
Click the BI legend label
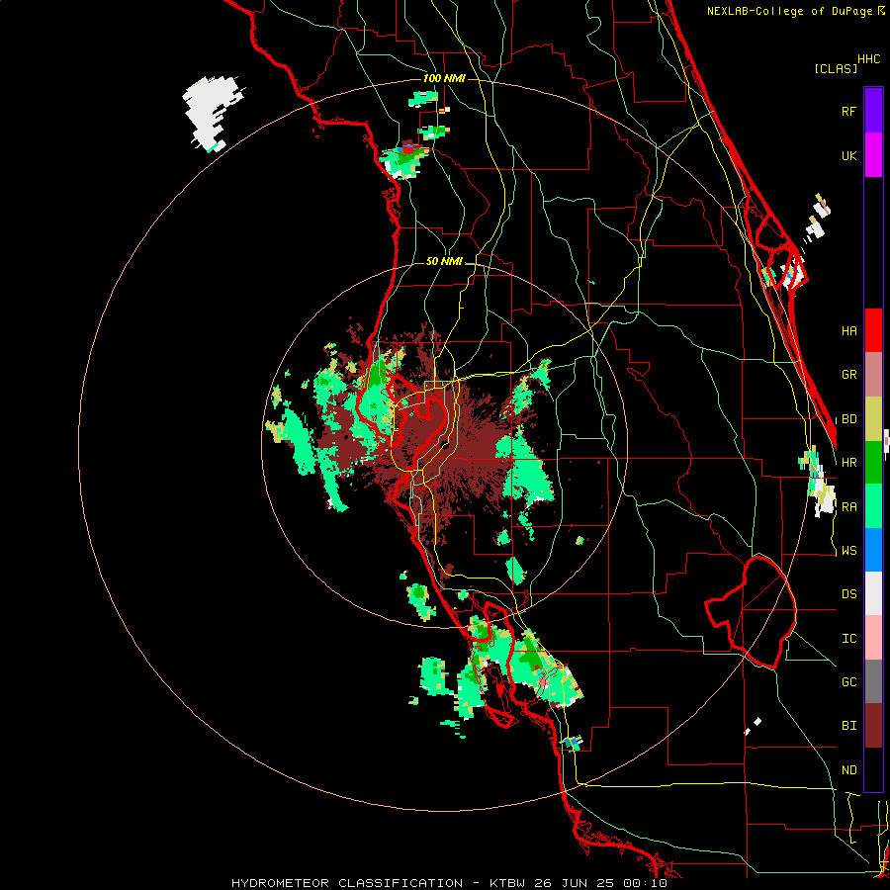(848, 726)
